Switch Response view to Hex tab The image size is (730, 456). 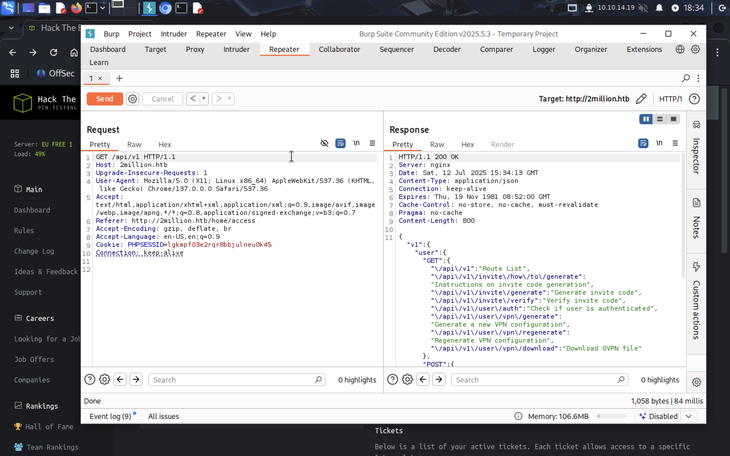(468, 144)
